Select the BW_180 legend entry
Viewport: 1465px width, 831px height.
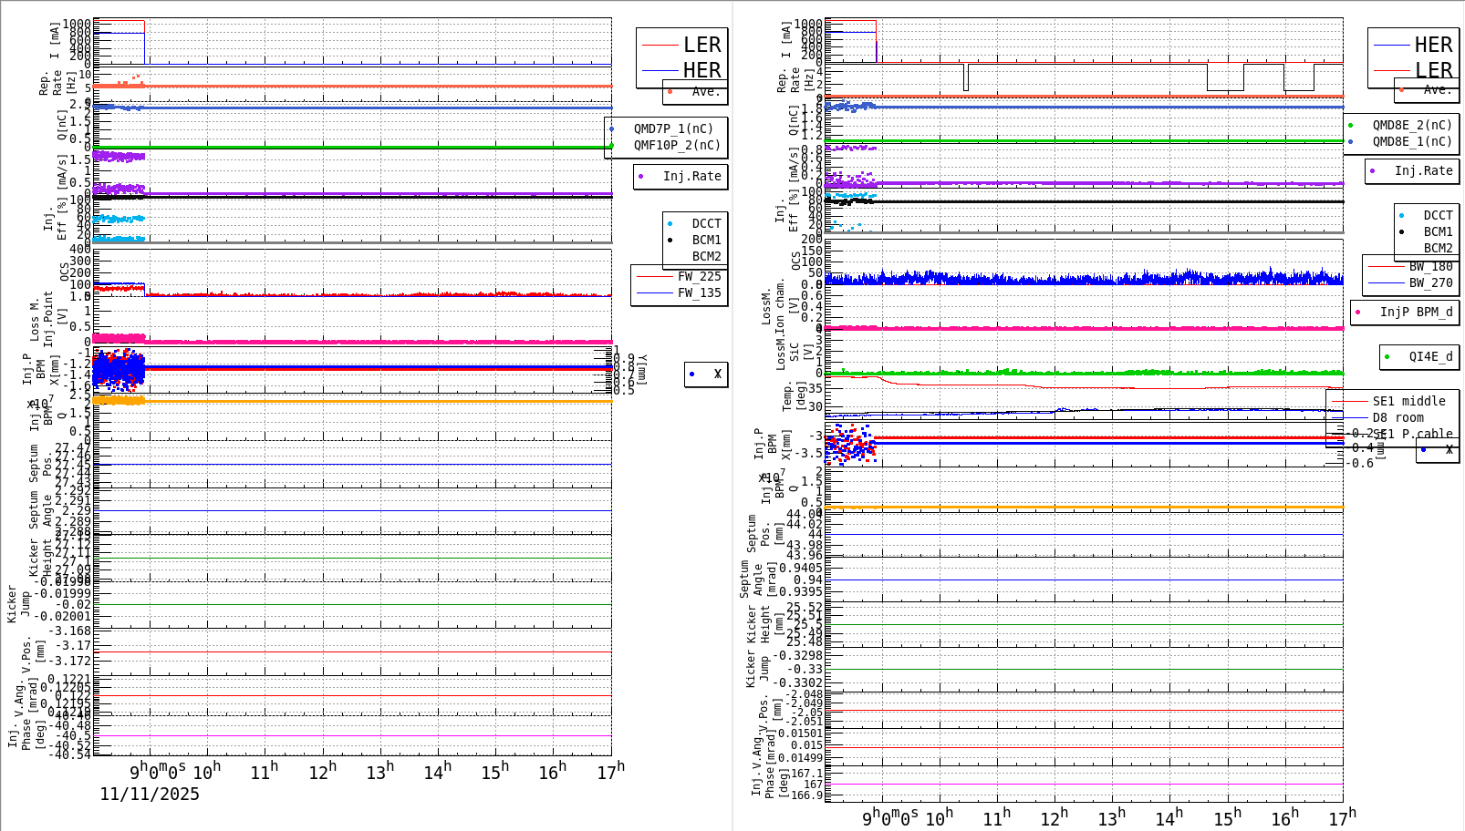(1430, 266)
